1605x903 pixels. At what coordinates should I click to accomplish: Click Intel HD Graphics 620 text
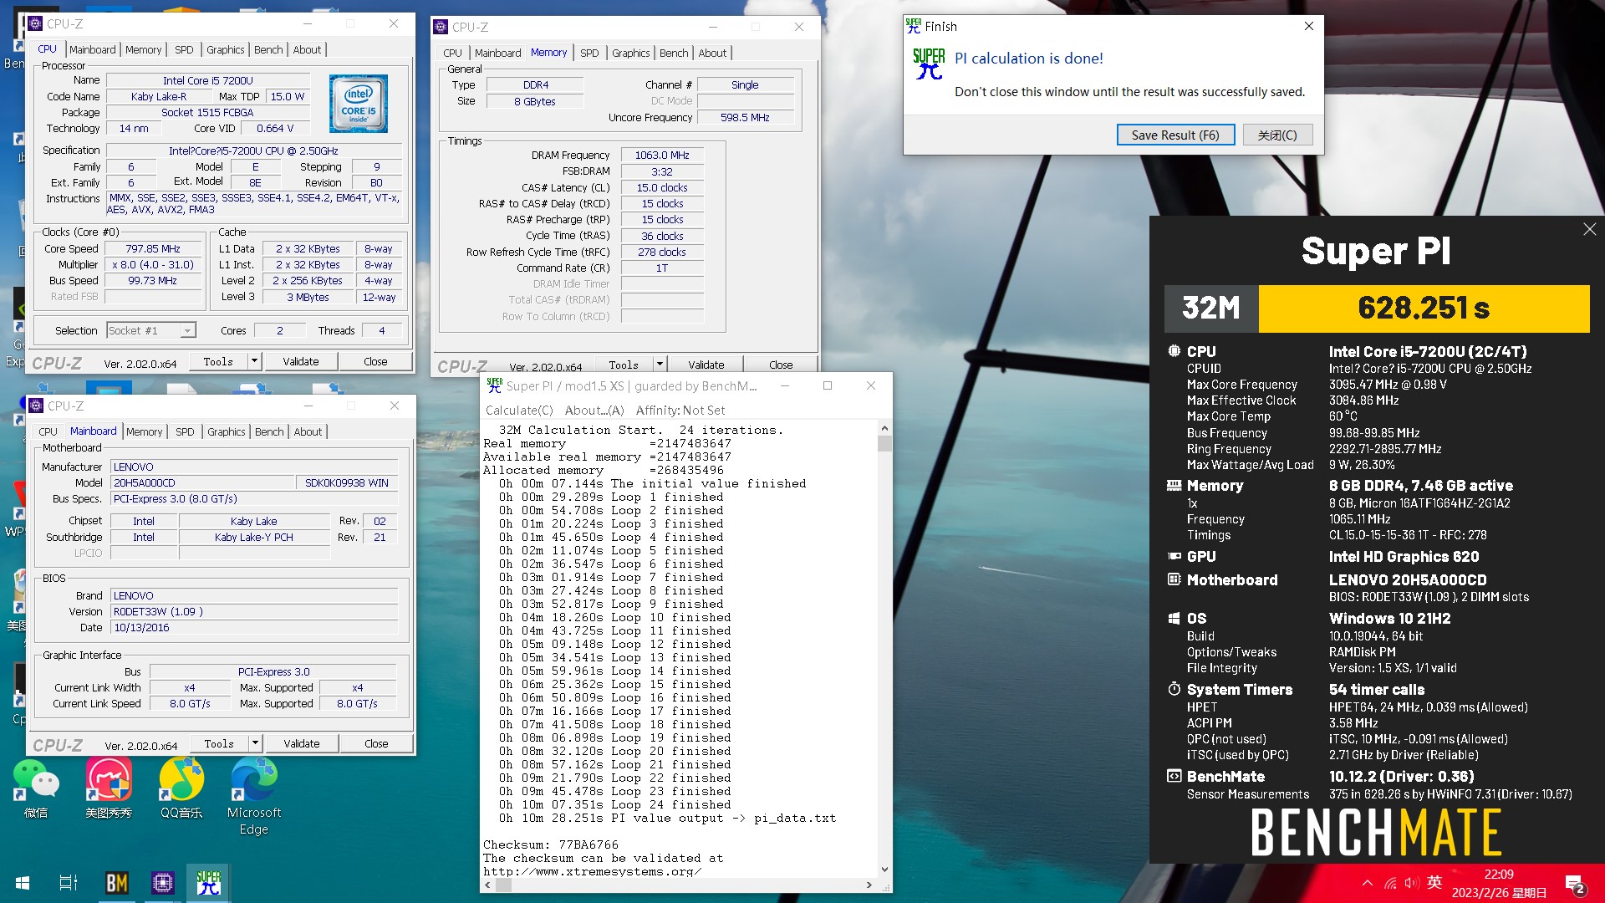click(x=1404, y=556)
